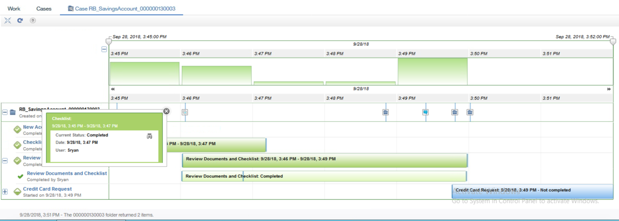Click the 3:46 PM histogram bar
619x221 pixels.
(x=216, y=75)
